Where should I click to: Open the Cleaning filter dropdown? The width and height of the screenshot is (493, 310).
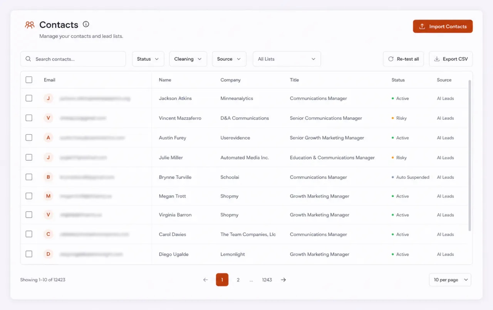click(x=188, y=59)
